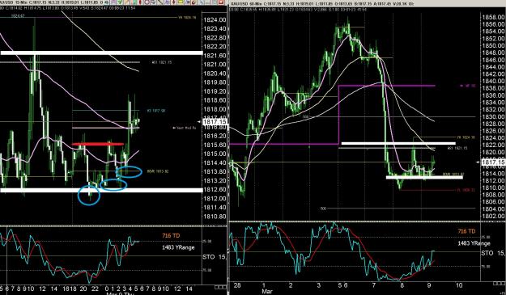Select the red horizontal line on 15-Min chart
Viewport: 506px width, 295px height.
(x=98, y=144)
